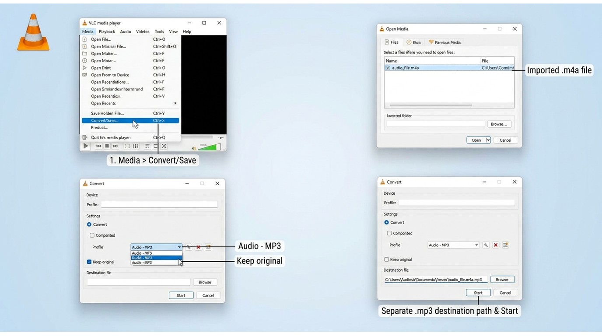The image size is (602, 336).
Task: Click the Stop button in VLC player
Action: 107,146
